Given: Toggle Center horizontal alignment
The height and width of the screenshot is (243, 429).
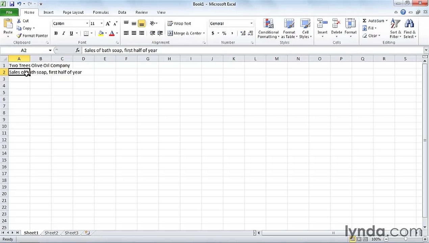Looking at the screenshot, I should point(134,33).
